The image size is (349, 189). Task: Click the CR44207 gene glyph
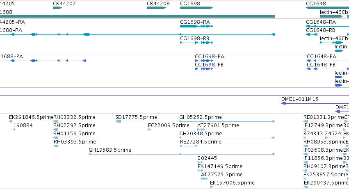[x=57, y=8]
